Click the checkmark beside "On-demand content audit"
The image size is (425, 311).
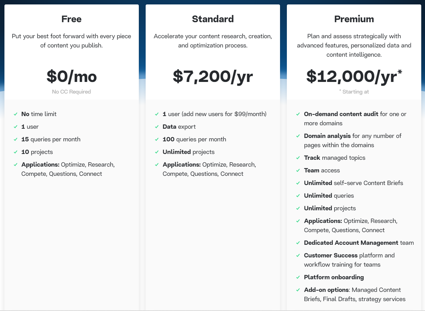tap(298, 114)
